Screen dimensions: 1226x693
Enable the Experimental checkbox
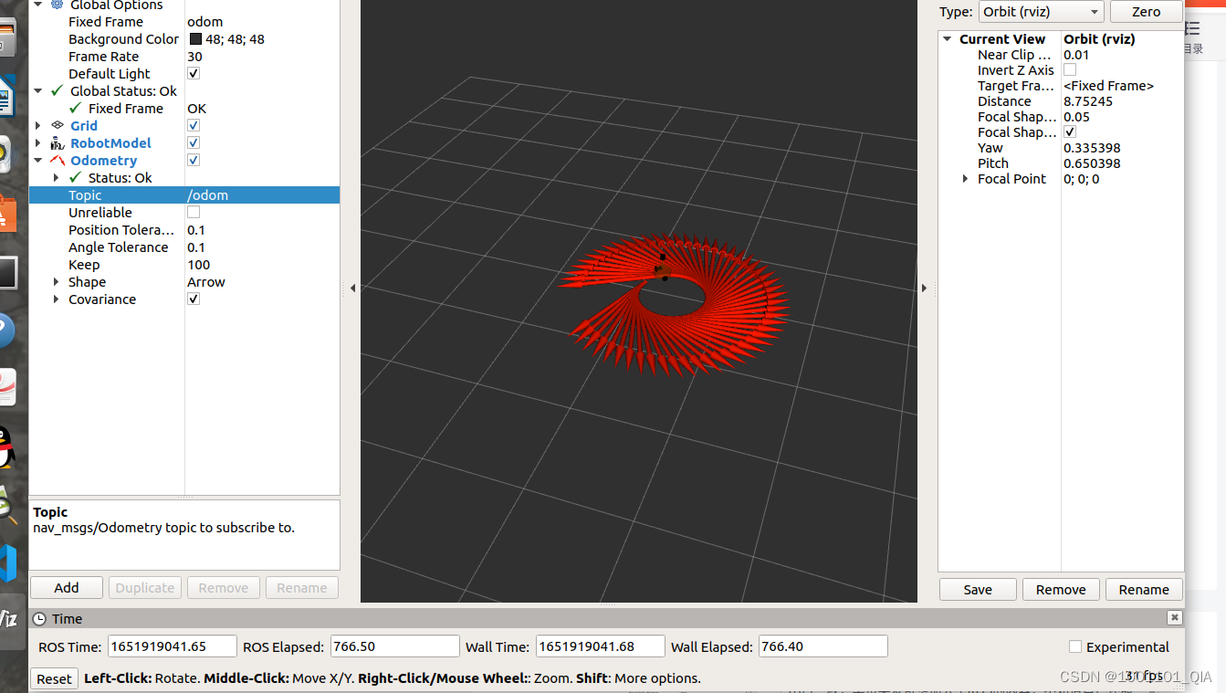pos(1075,646)
